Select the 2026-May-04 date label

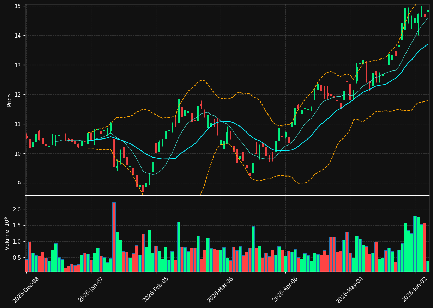point(350,290)
